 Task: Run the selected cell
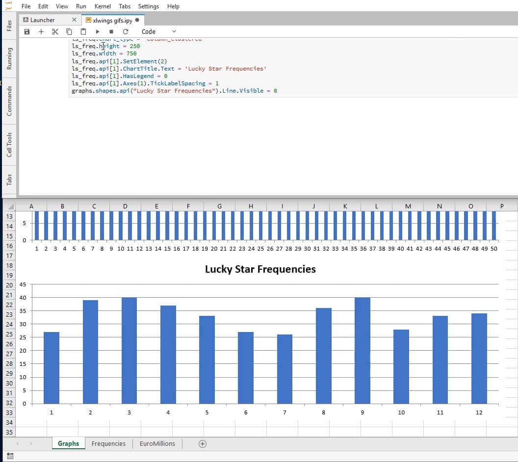[x=98, y=31]
